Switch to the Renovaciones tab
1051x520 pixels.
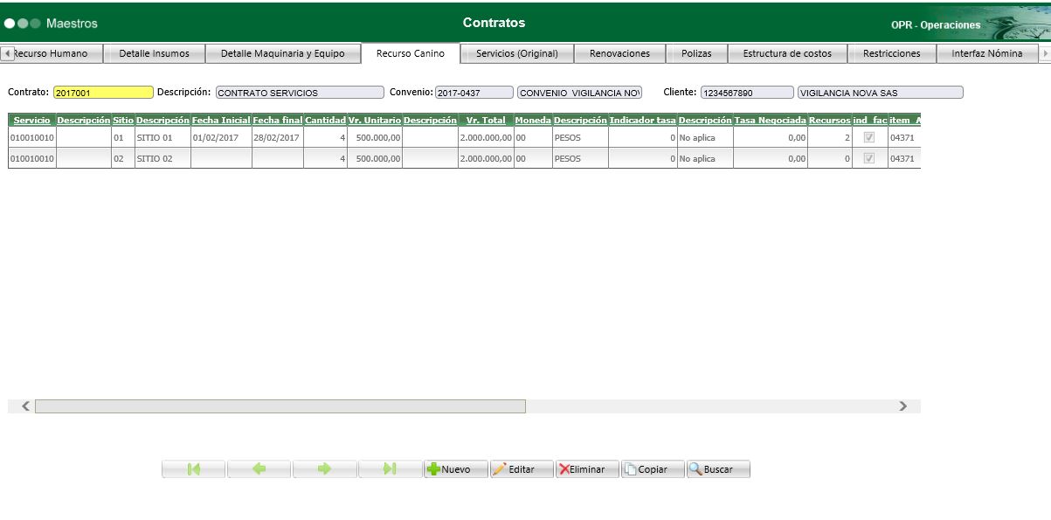point(619,53)
